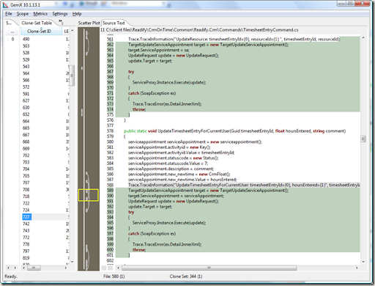The image size is (375, 286).
Task: Select clone set 591 row
Action: 45,94
